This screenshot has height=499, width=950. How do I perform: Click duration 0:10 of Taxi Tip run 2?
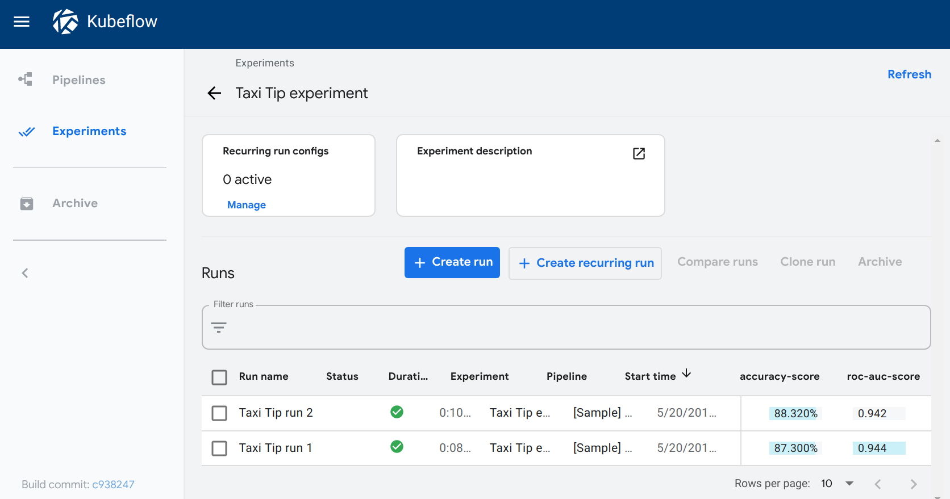455,413
